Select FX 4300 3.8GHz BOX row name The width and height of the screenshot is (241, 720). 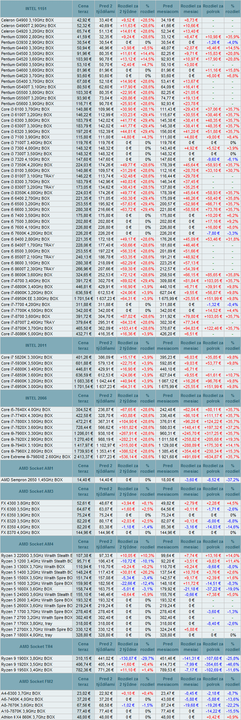[20, 503]
